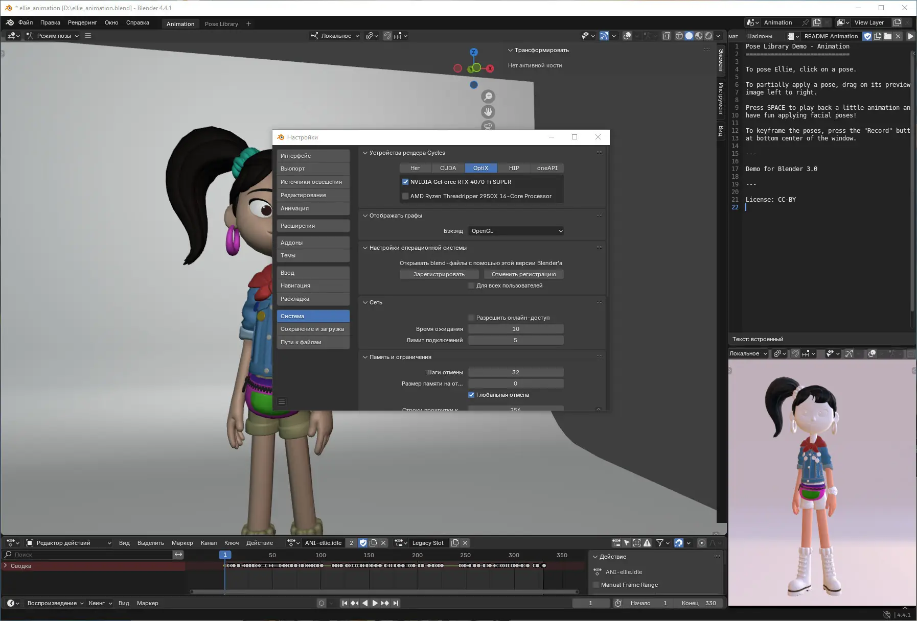Image resolution: width=917 pixels, height=621 pixels.
Task: Toggle fake user on ANI-ellie.idle action
Action: pyautogui.click(x=363, y=543)
